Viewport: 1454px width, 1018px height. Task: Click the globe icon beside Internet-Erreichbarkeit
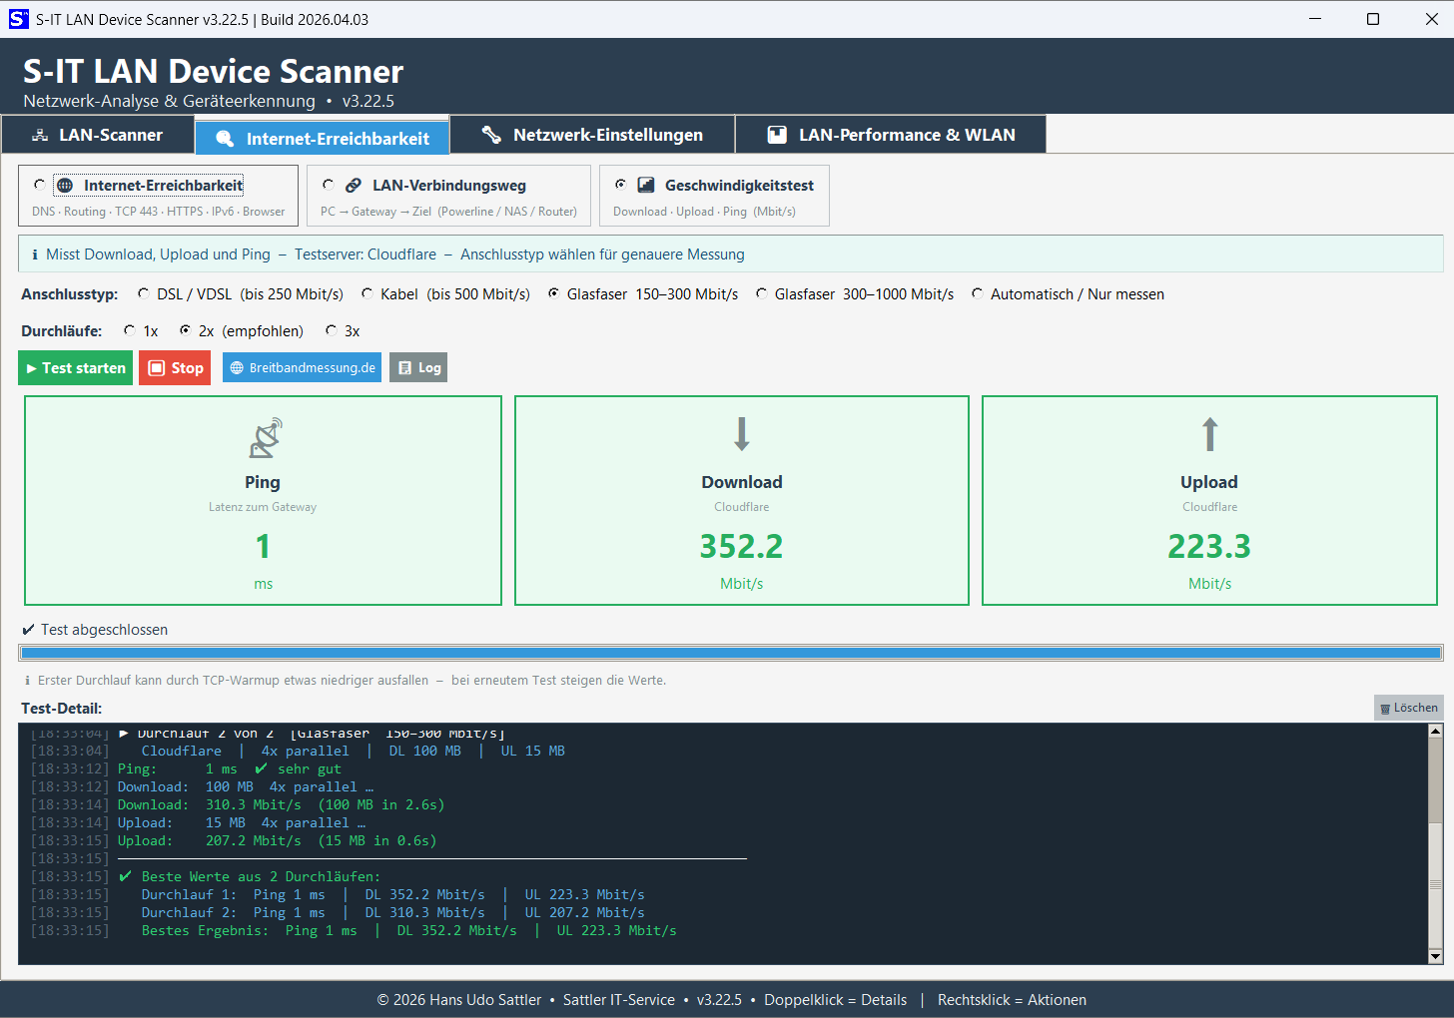[65, 186]
